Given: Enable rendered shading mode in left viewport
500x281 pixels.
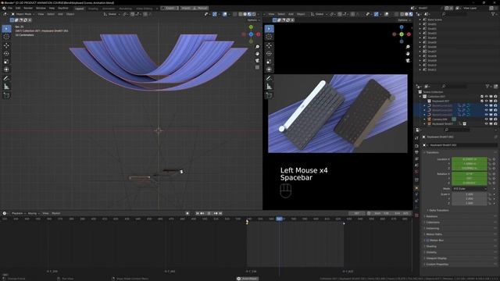Looking at the screenshot, I should [x=254, y=14].
